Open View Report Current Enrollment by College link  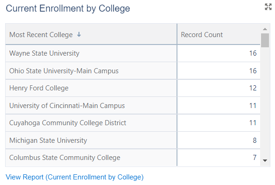(x=74, y=177)
